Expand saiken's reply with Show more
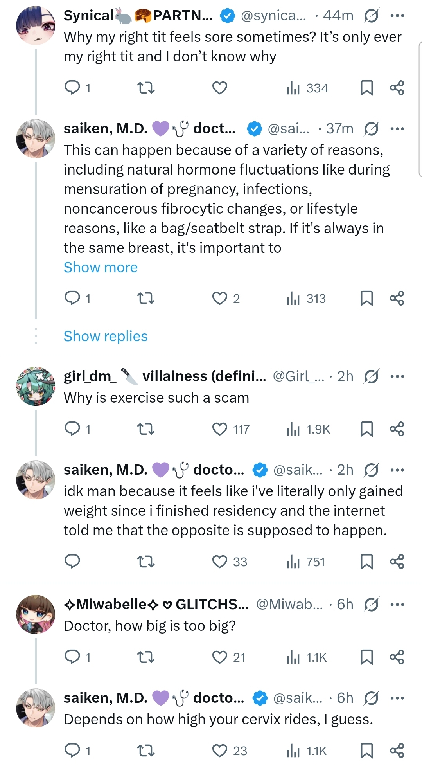The height and width of the screenshot is (765, 422). tap(101, 268)
